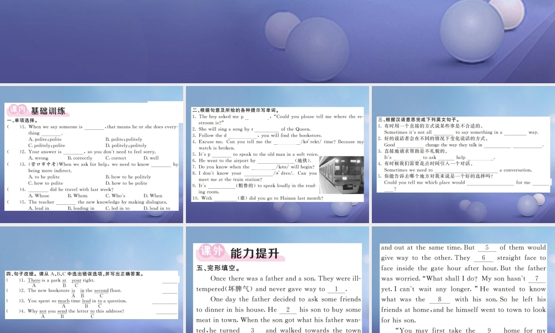This screenshot has width=555, height=333.
Task: Click blank number 1 in the cloze passage
Action: (x=336, y=289)
